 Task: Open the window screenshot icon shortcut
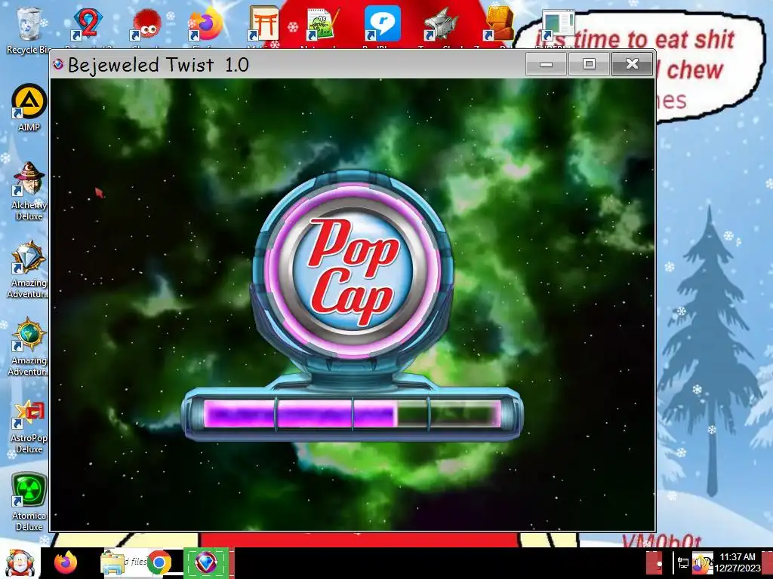[x=557, y=25]
